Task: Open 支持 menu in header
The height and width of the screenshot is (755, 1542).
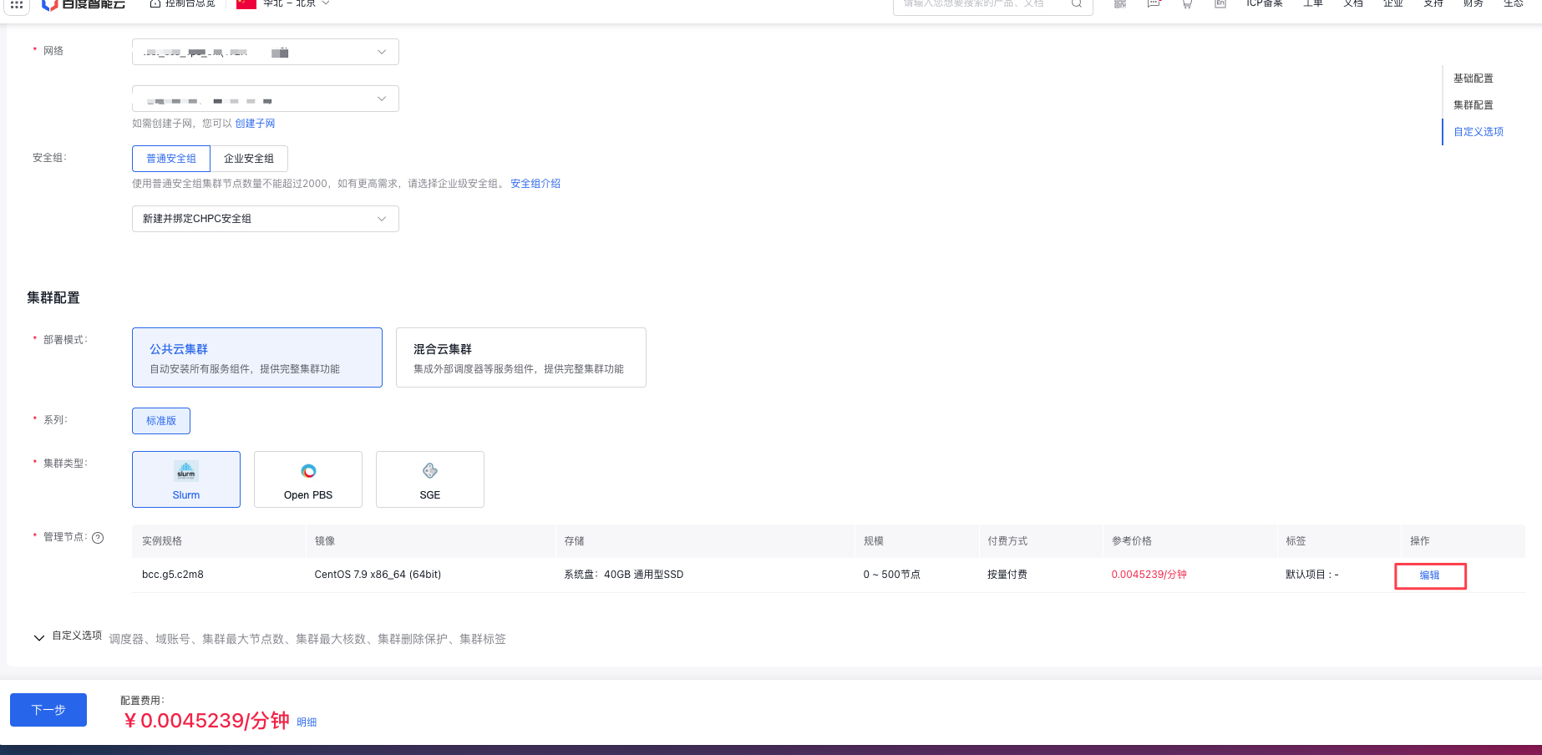Action: [1433, 4]
